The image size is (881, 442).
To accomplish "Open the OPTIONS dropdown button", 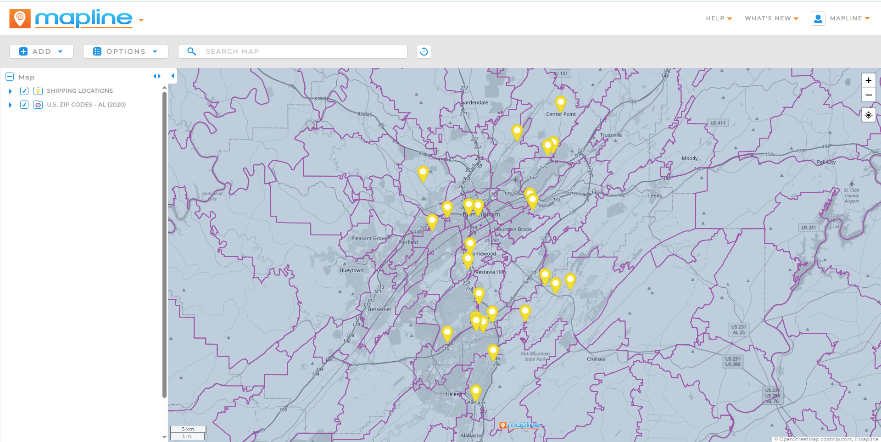I will coord(125,51).
